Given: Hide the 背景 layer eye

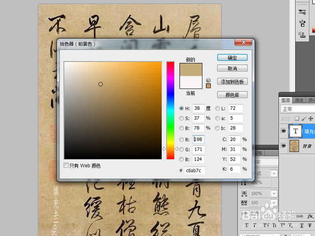Looking at the screenshot, I should pos(283,146).
